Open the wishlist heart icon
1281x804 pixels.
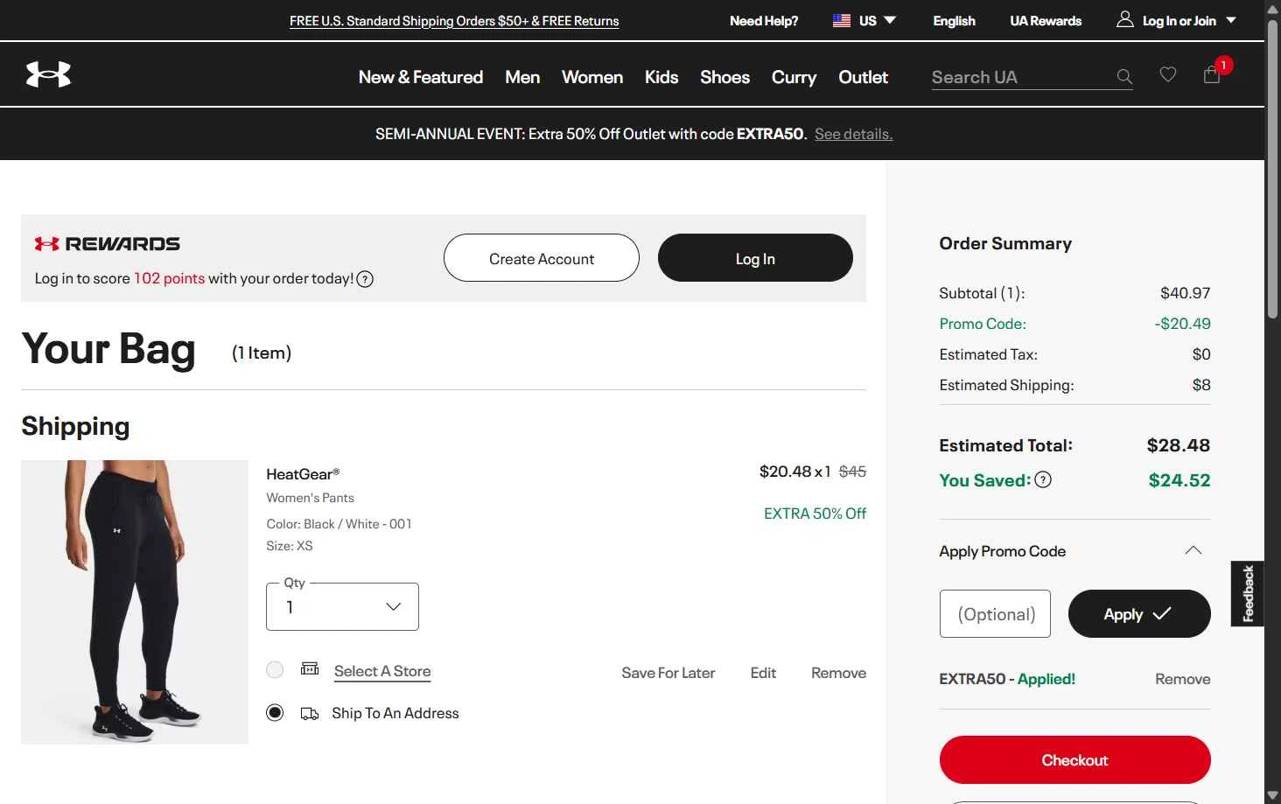pos(1167,75)
